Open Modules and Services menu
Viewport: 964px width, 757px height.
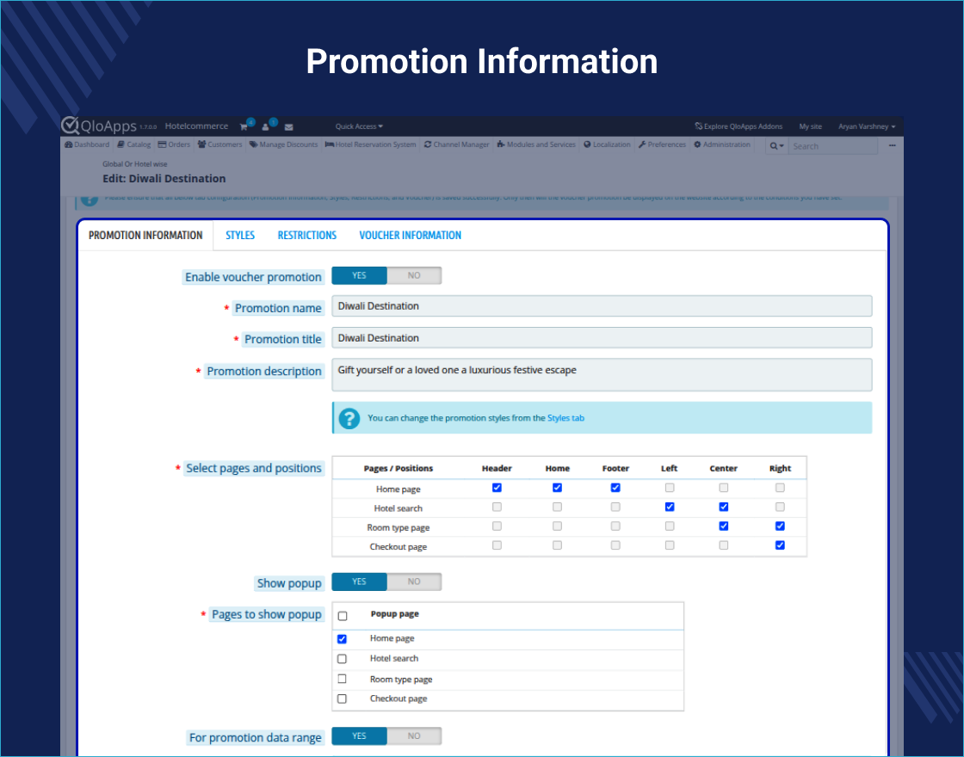coord(536,145)
